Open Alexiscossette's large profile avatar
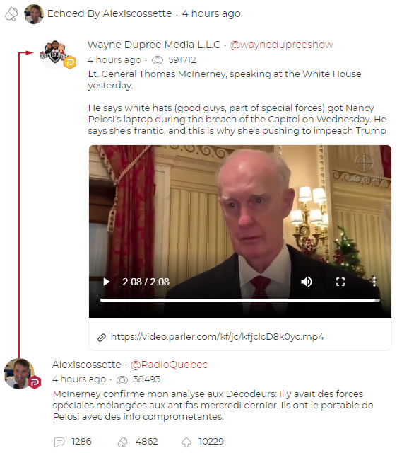This screenshot has height=453, width=397. (20, 374)
